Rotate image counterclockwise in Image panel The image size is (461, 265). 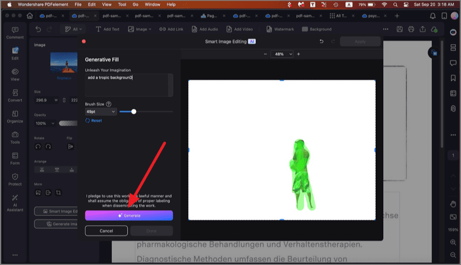tap(38, 147)
